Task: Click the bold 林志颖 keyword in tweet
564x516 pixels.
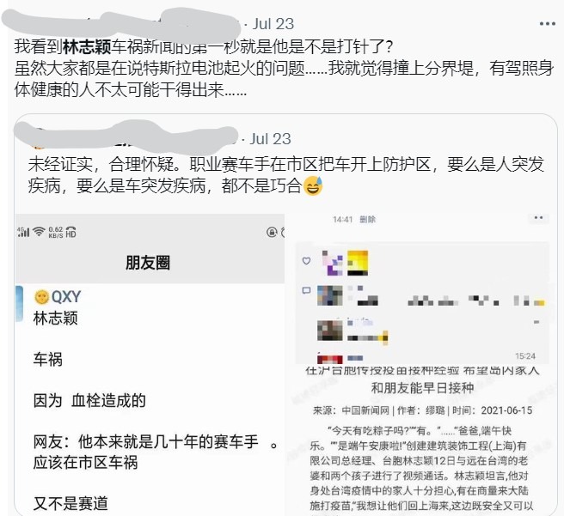Action: [87, 46]
